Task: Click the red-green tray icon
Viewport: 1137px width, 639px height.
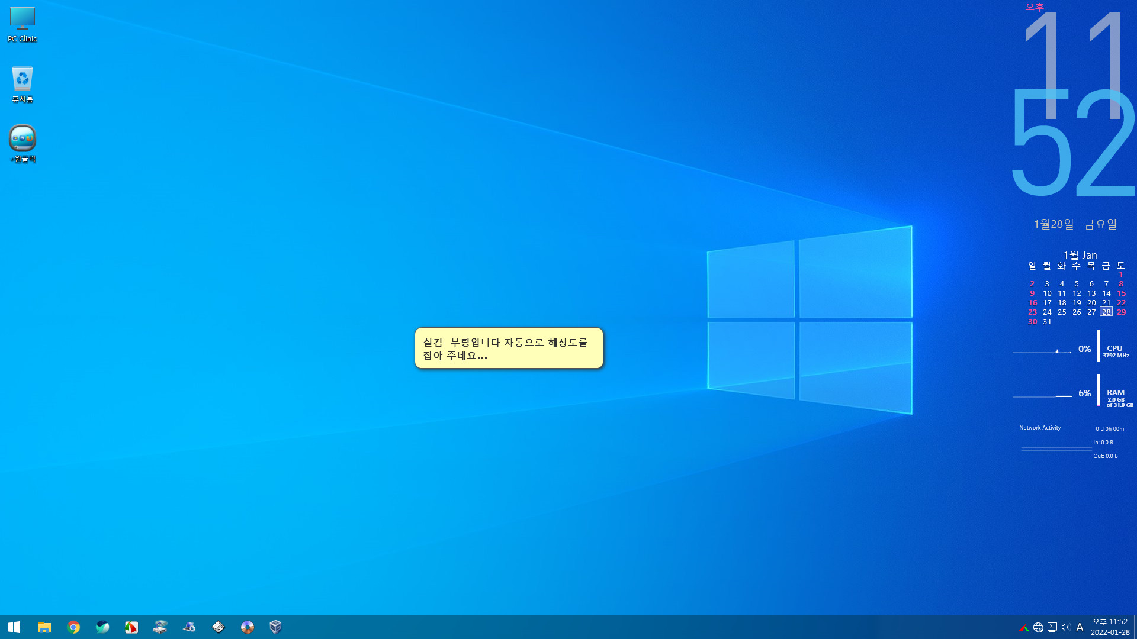Action: (1024, 627)
